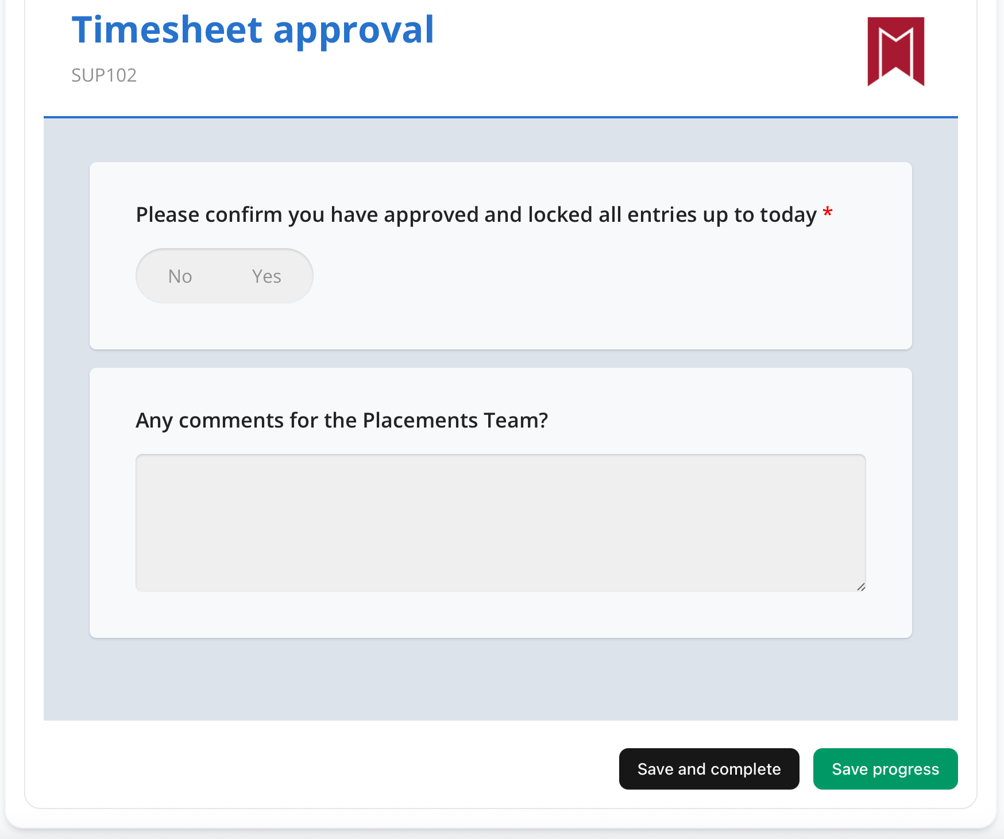Select Yes to confirm entries locked
The width and height of the screenshot is (1004, 839).
267,276
